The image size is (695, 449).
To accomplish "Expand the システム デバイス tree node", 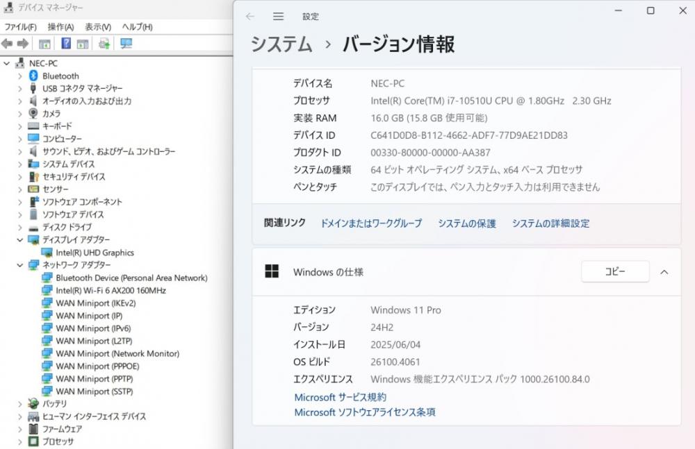I will [x=20, y=164].
